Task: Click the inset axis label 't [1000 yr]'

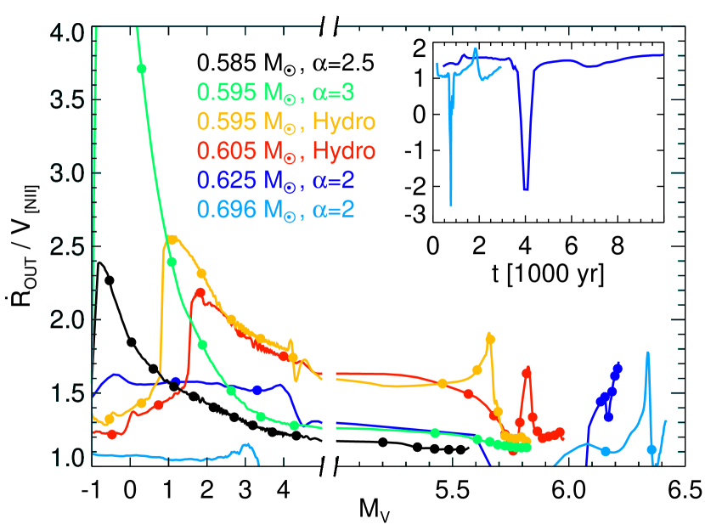Action: coord(548,273)
